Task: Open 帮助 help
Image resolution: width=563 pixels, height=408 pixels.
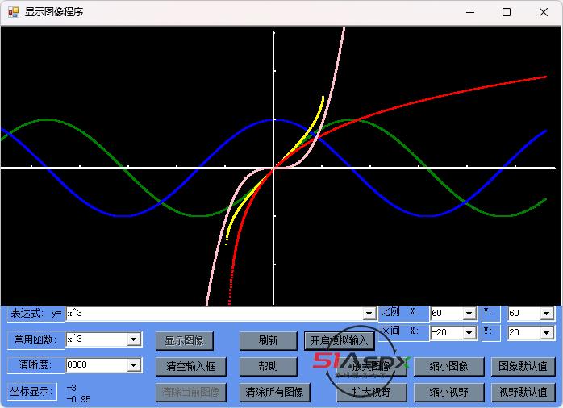Action: click(269, 366)
